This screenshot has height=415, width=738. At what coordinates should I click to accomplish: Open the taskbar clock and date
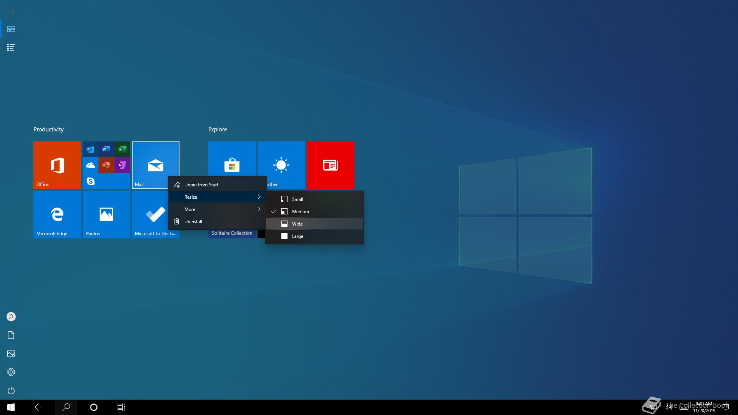(704, 407)
